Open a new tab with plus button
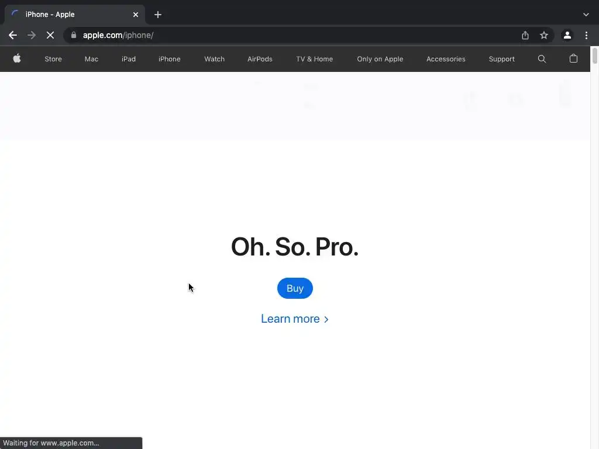The image size is (599, 449). point(158,15)
